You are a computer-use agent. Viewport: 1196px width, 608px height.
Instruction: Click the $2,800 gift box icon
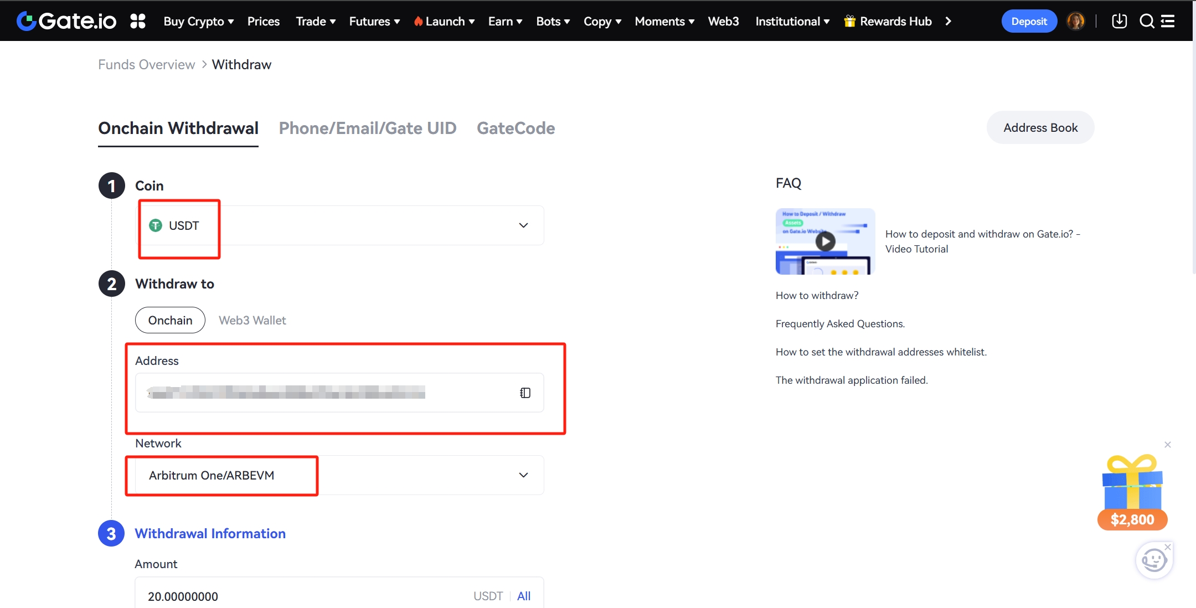(1132, 490)
